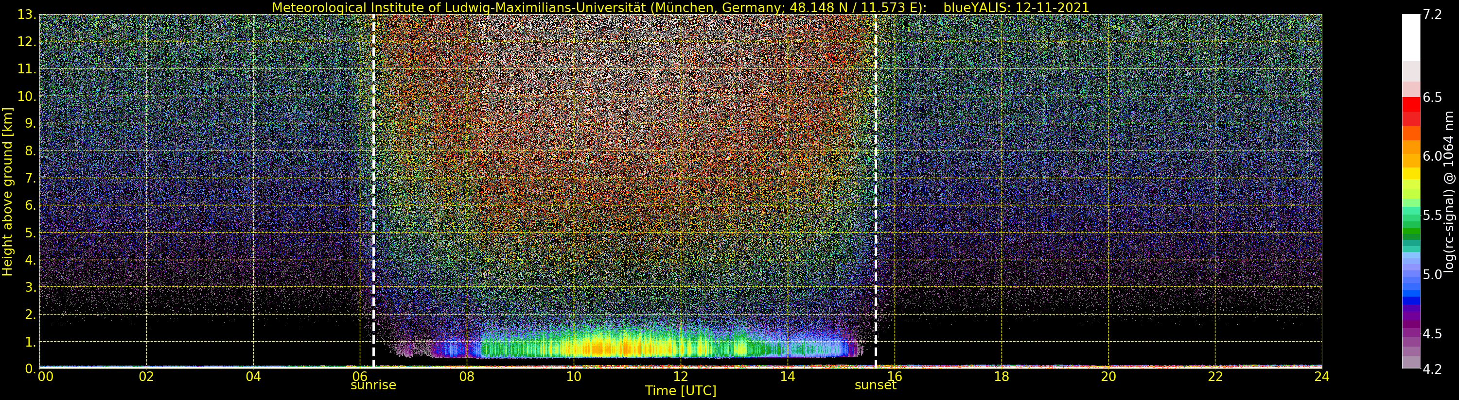Click the height tick label '8.'
1459x400 pixels.
[x=30, y=151]
